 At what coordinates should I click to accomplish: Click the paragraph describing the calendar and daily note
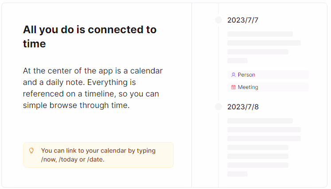click(93, 88)
